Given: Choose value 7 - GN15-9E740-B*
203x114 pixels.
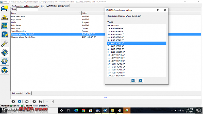Looking at the screenshot, I should (137, 46).
